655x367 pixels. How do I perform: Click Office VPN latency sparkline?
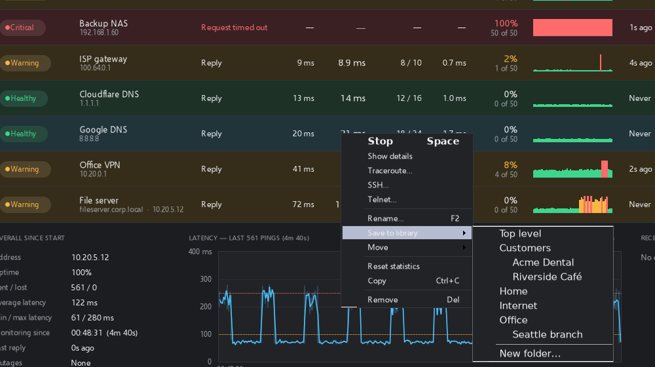[x=572, y=169]
